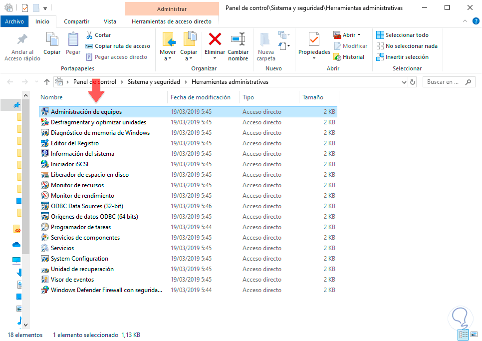The width and height of the screenshot is (482, 341).
Task: Click Panel de control in breadcrumb
Action: point(95,82)
